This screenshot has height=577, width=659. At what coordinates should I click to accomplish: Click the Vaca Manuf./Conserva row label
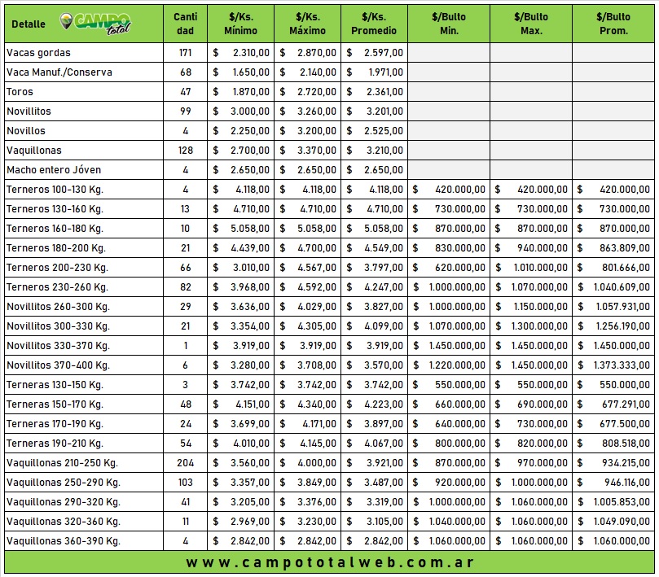pos(59,72)
